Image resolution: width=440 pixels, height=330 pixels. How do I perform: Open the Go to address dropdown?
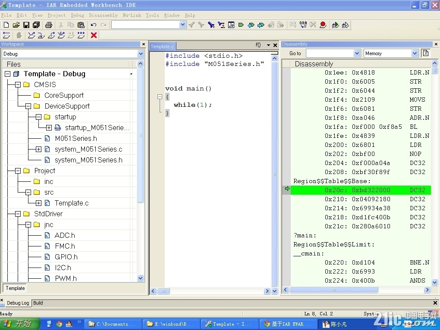click(357, 53)
